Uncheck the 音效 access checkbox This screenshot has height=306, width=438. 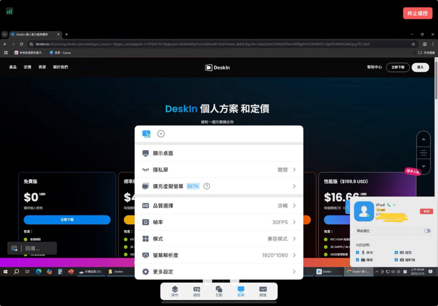tap(358, 253)
